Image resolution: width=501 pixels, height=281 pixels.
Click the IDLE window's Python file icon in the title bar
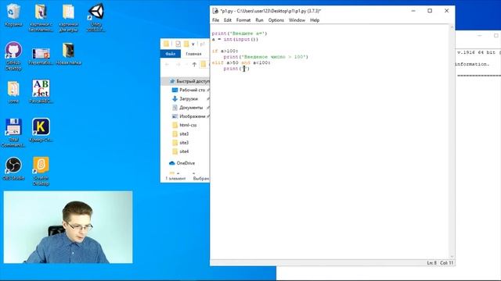(215, 11)
